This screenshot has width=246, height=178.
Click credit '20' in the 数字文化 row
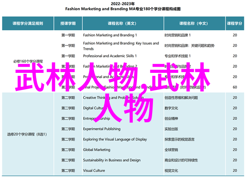tap(235, 108)
